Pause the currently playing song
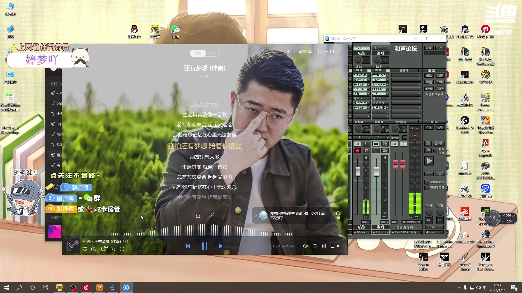 (x=205, y=246)
